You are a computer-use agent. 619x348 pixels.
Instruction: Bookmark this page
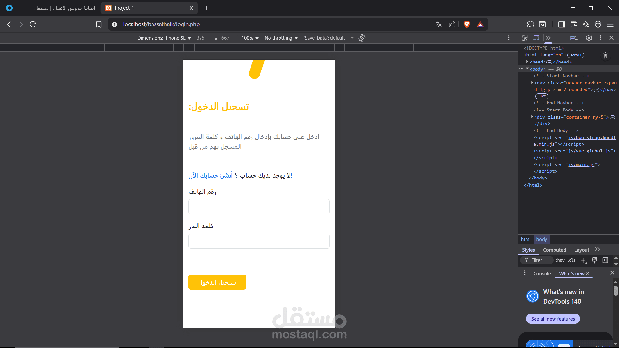pos(99,24)
